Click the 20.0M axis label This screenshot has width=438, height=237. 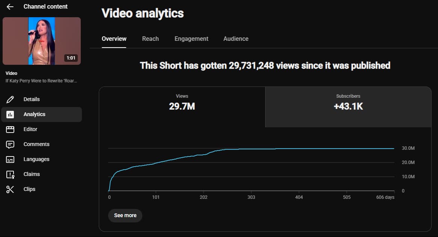tap(408, 162)
